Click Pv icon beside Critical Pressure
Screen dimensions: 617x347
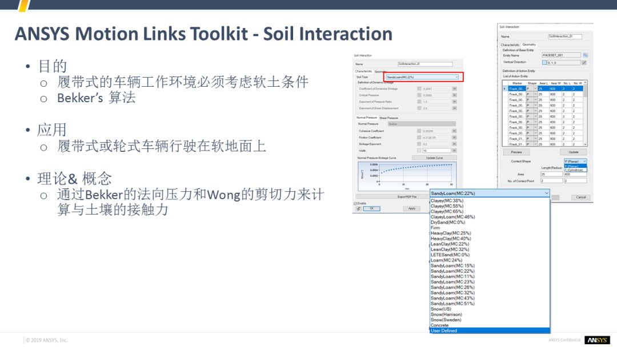pyautogui.click(x=454, y=95)
